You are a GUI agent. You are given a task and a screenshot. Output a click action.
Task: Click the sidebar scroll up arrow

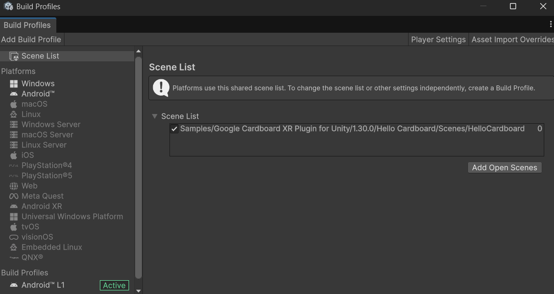138,52
